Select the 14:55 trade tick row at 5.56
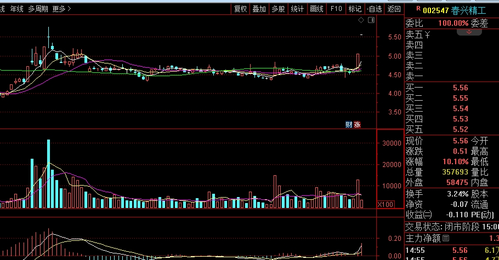This screenshot has width=499, height=260. (452, 251)
